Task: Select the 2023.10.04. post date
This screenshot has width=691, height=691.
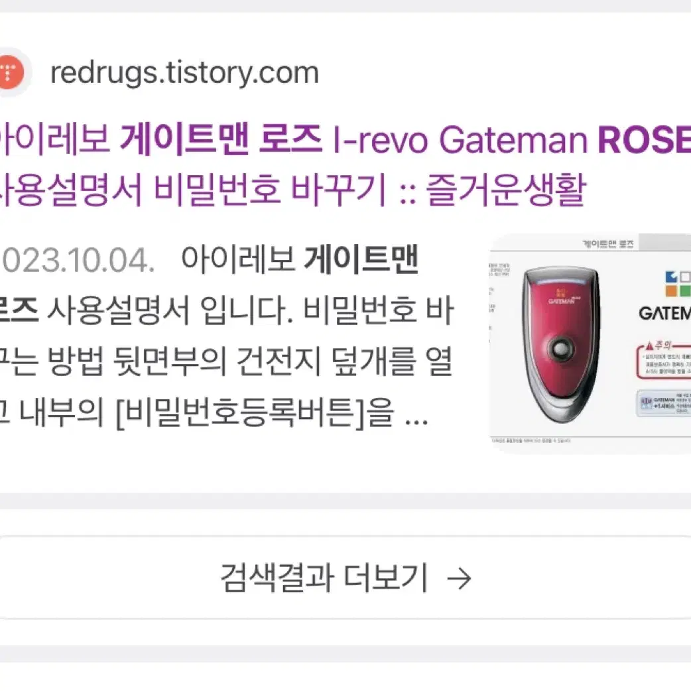Action: click(x=78, y=261)
